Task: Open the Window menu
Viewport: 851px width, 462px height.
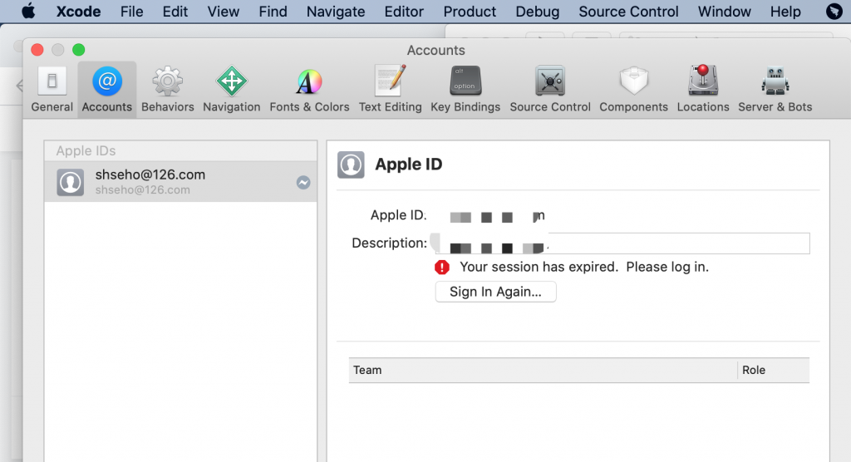Action: 725,12
